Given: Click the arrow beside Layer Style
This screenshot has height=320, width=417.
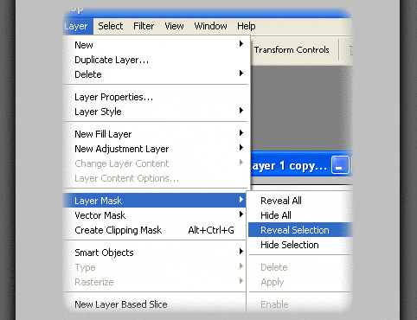Looking at the screenshot, I should click(241, 110).
